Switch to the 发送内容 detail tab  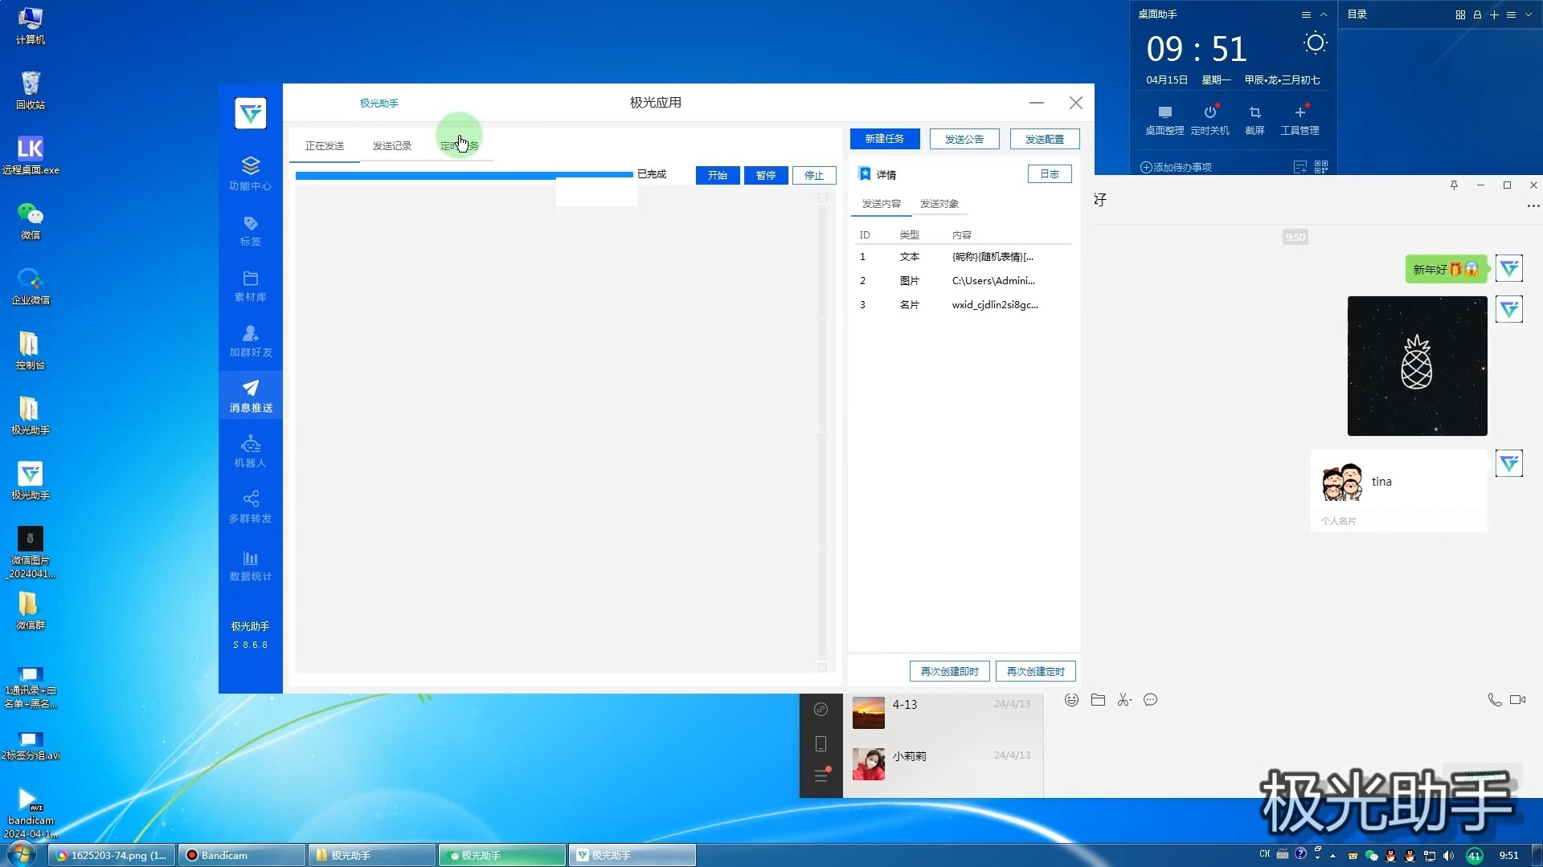pos(882,204)
